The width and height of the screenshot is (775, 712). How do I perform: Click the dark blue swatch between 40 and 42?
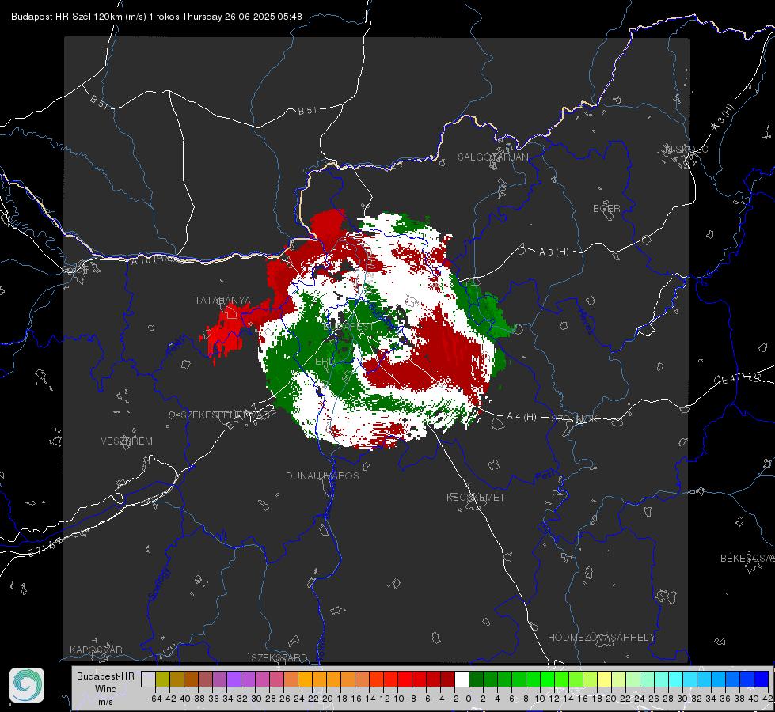pyautogui.click(x=762, y=679)
